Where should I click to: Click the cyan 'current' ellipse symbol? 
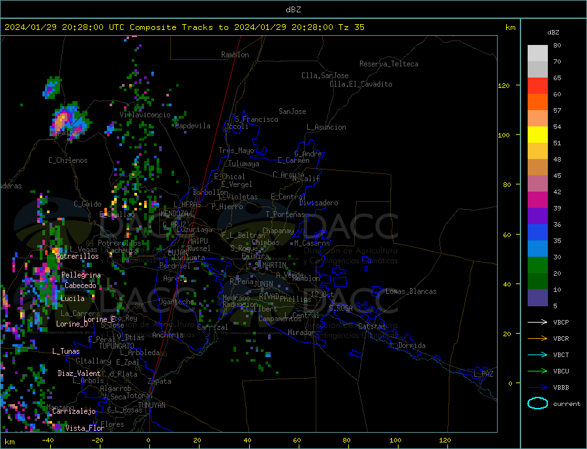[537, 403]
